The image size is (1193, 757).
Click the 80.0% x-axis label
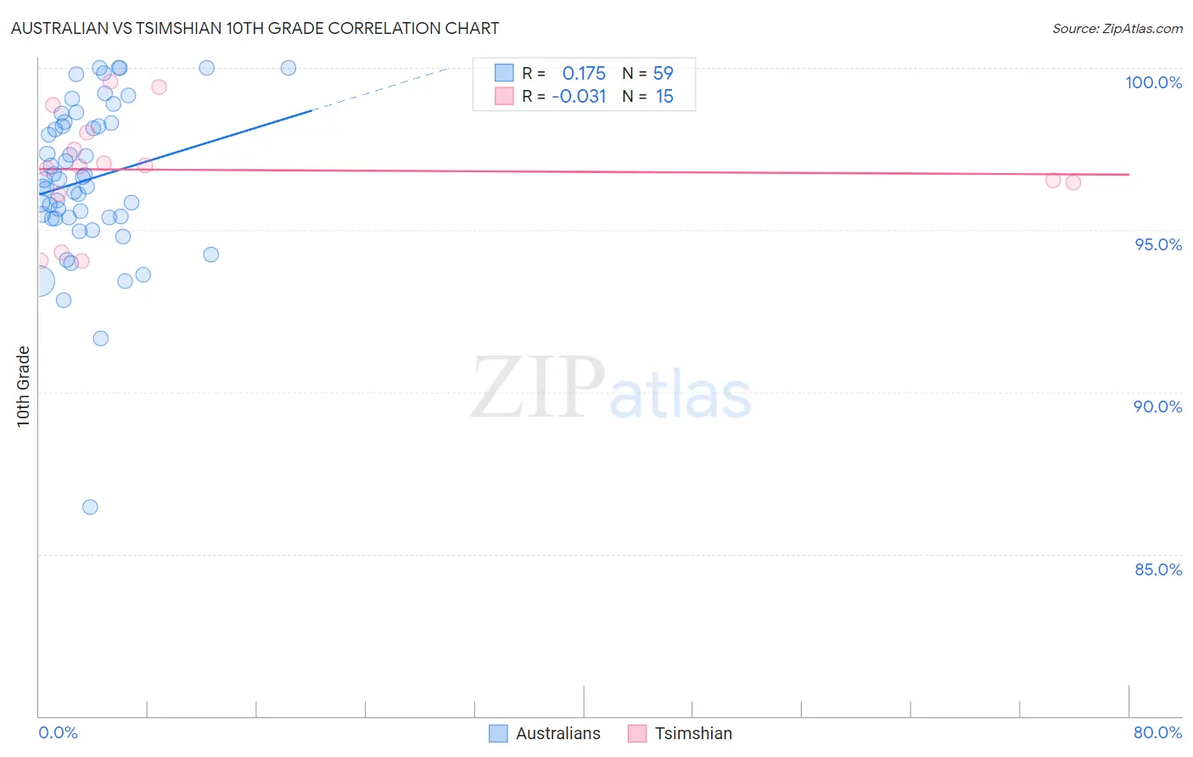1157,732
